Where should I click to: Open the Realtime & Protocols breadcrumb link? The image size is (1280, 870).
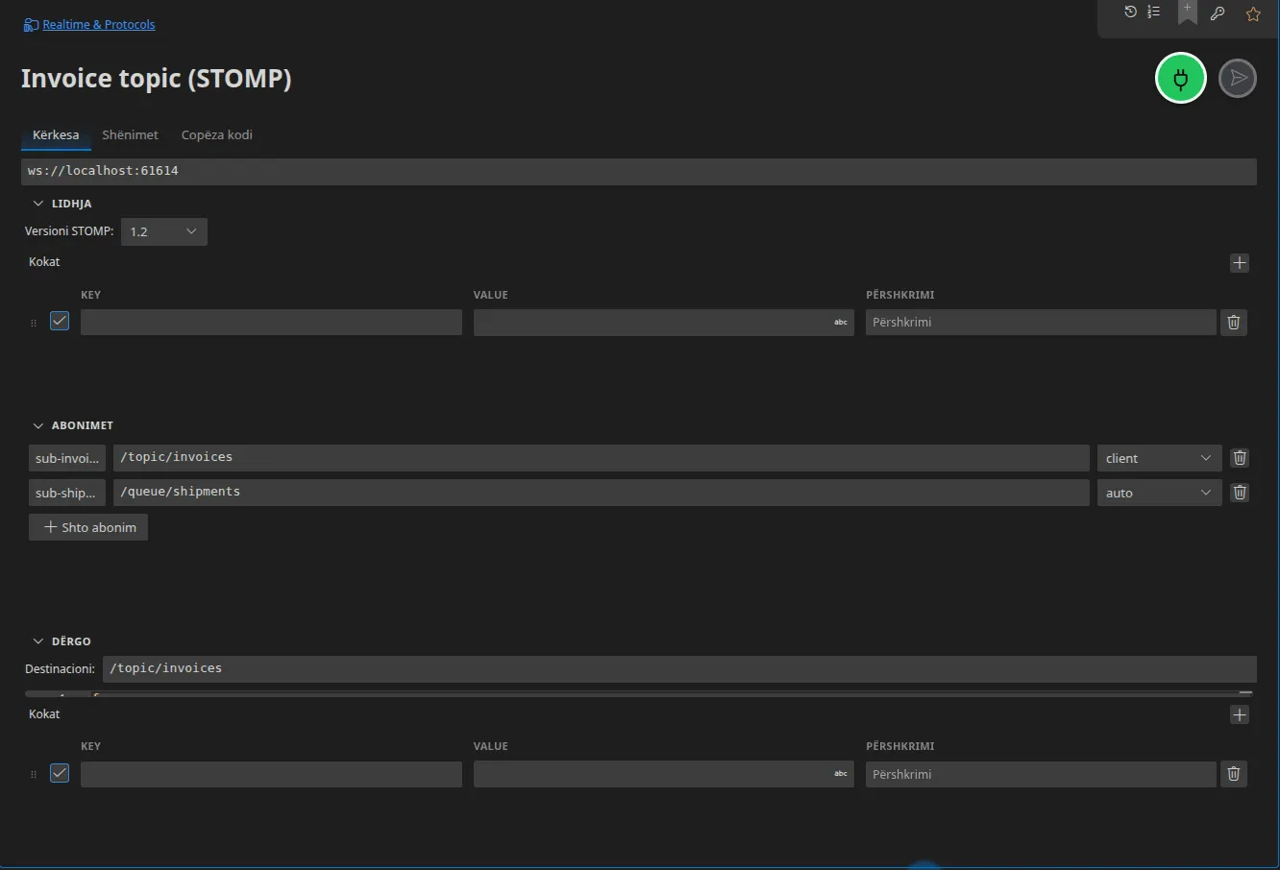coord(99,25)
